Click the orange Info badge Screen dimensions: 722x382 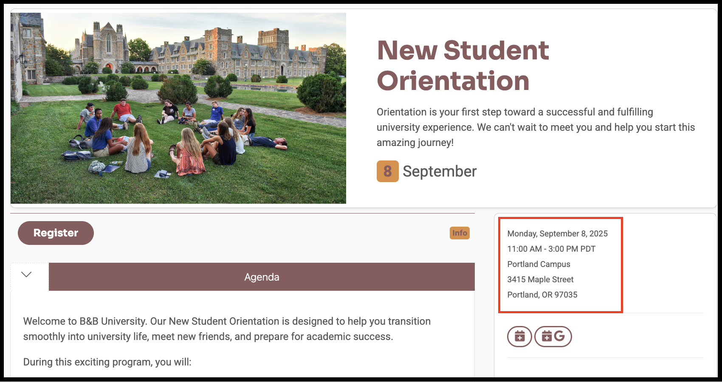pos(460,233)
